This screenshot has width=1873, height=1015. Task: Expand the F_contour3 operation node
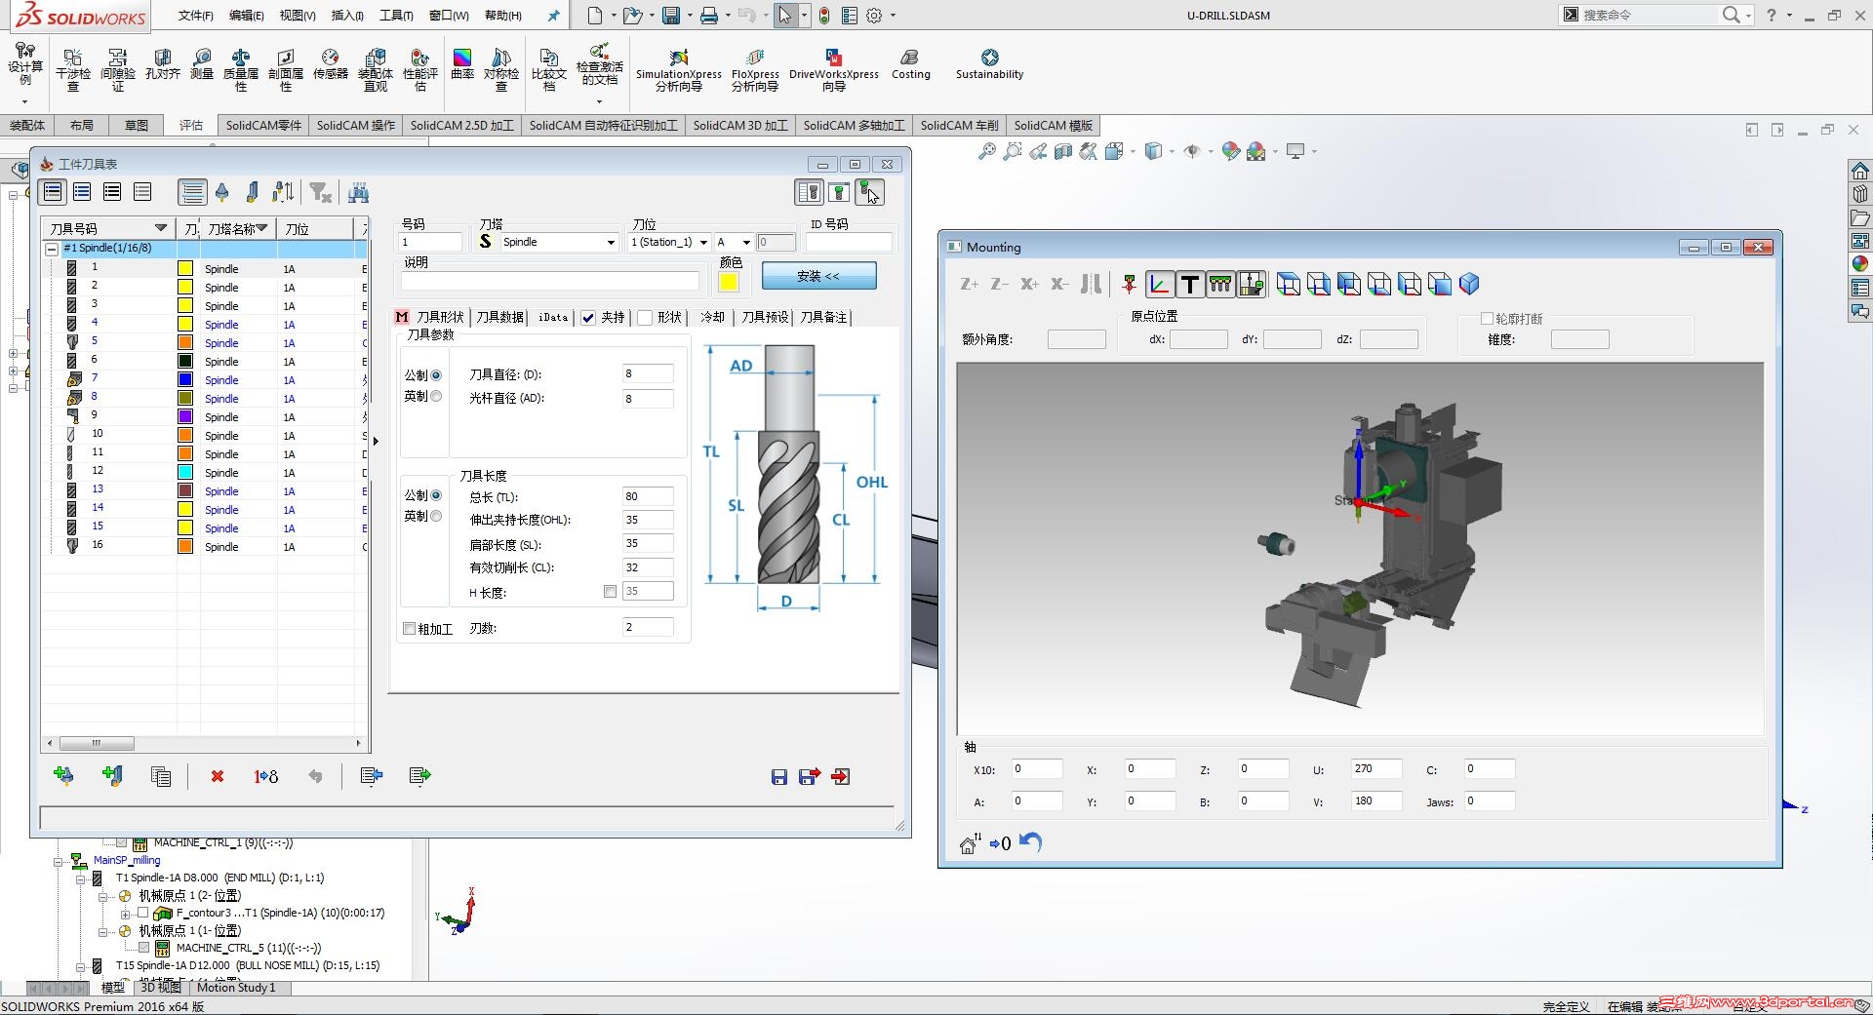pos(126,914)
